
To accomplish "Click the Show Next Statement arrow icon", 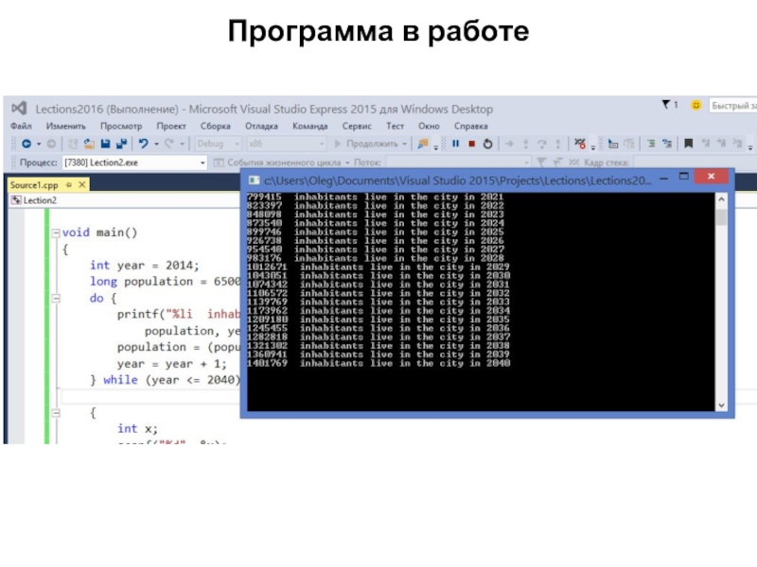I will 509,144.
